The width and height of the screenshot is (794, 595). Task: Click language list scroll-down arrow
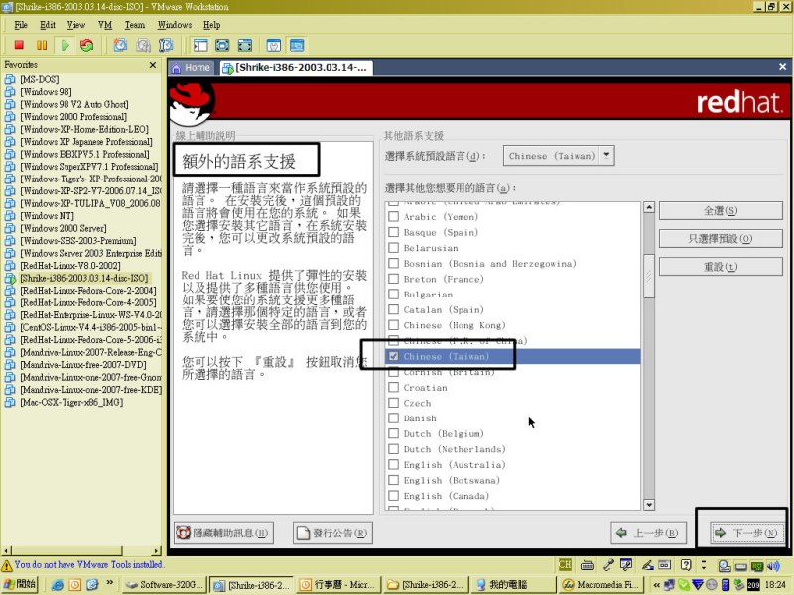pyautogui.click(x=649, y=505)
